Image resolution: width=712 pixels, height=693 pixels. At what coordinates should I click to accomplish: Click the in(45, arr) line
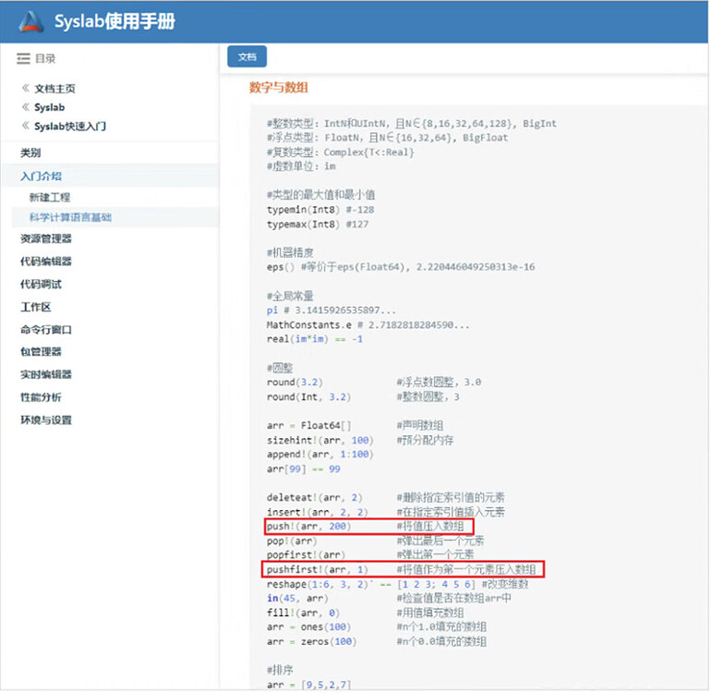point(389,599)
